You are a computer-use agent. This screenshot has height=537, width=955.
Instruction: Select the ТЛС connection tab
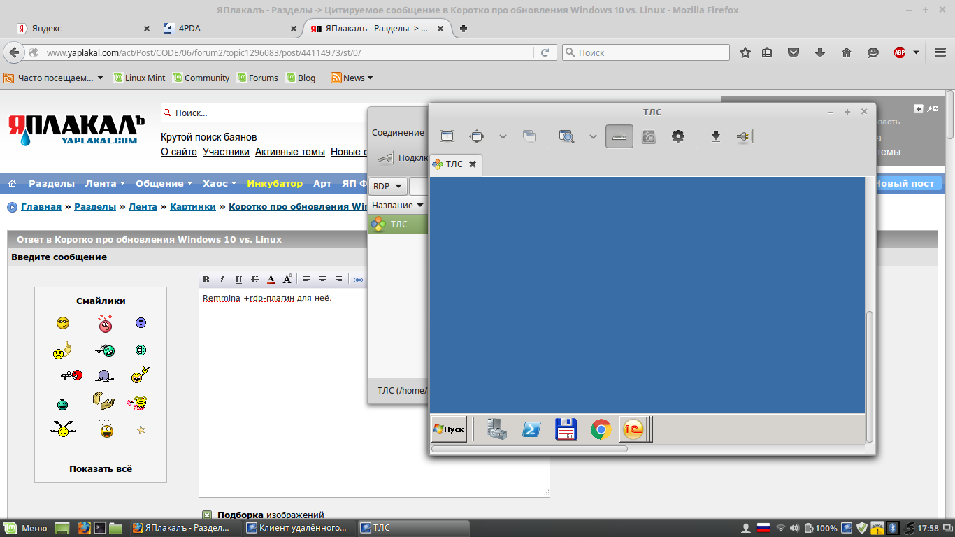coord(455,164)
